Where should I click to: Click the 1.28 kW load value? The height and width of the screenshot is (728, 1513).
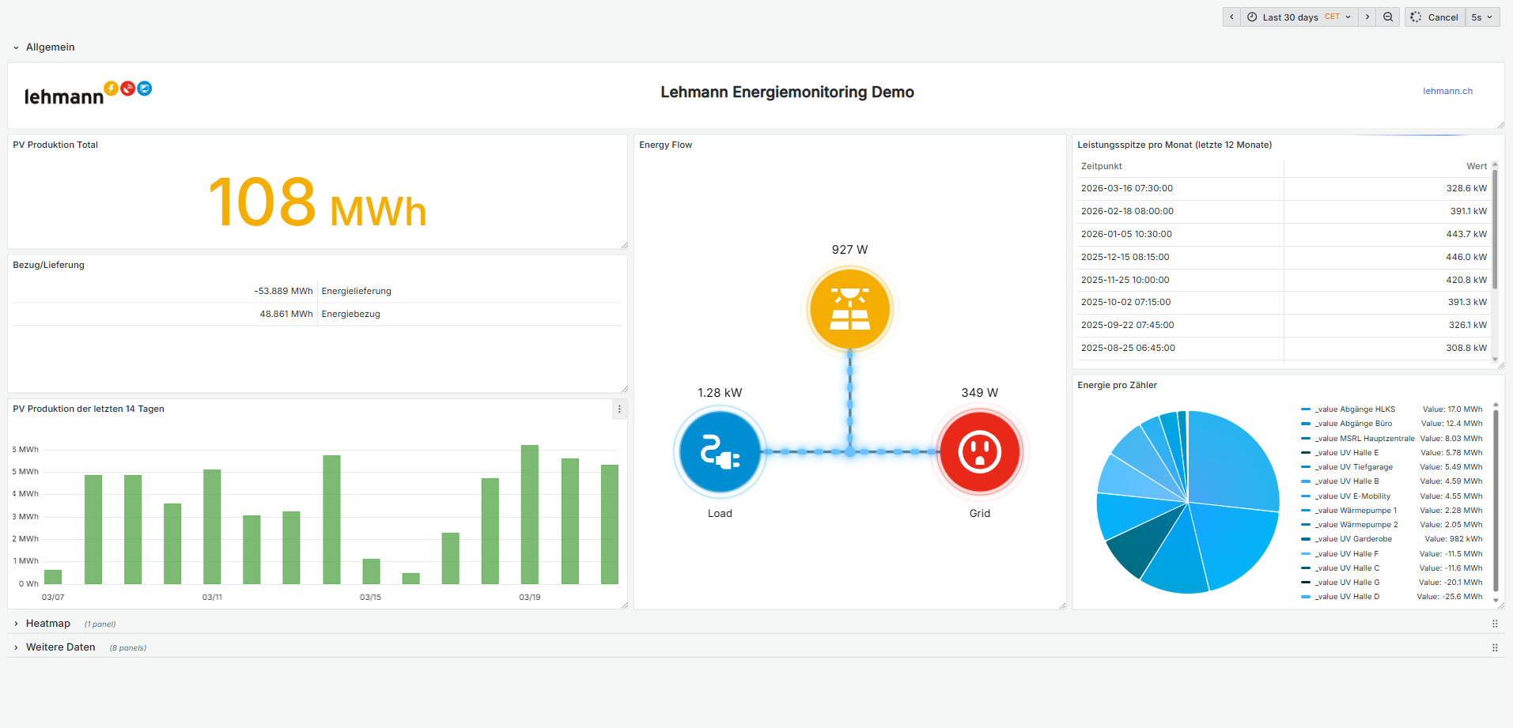click(720, 393)
